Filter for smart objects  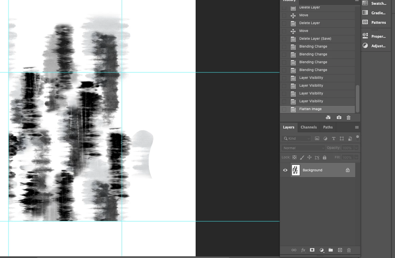tap(350, 138)
